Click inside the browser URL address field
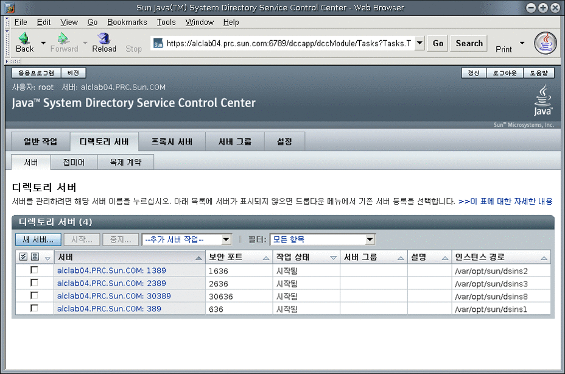 [x=288, y=44]
